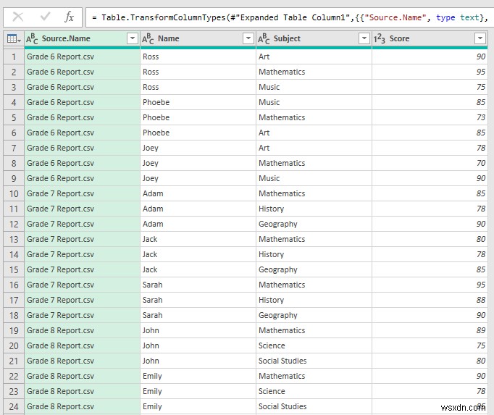Click Source.Name cell in row 1
The image size is (494, 415).
(83, 56)
